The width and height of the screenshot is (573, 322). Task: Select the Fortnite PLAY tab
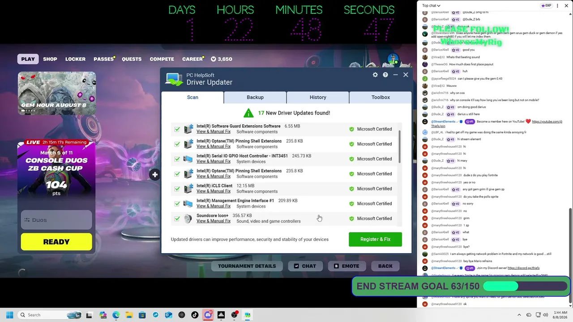point(28,59)
